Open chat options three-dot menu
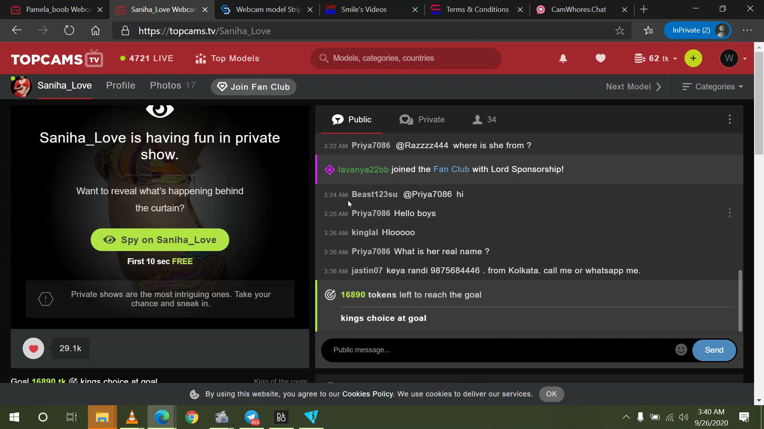Screen dimensions: 764x429 click(x=729, y=120)
